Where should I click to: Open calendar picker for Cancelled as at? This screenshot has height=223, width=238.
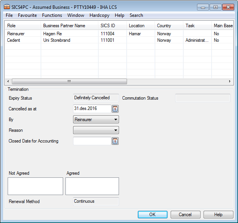pos(115,109)
